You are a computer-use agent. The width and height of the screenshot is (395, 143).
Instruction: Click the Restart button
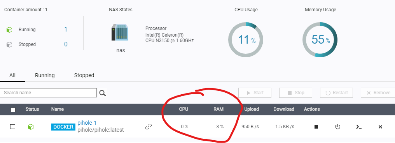[x=336, y=93]
